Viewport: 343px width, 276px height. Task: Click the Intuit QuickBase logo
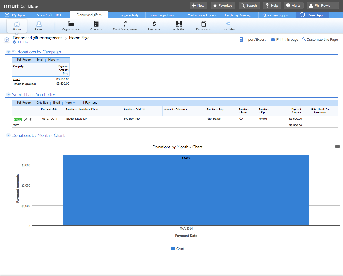pyautogui.click(x=21, y=6)
